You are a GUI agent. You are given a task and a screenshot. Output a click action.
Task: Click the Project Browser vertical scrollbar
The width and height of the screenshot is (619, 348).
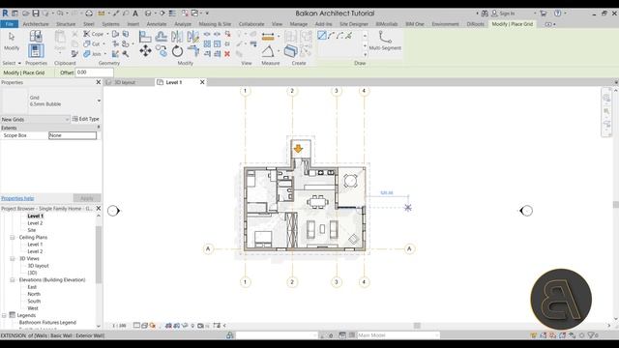[x=99, y=254]
